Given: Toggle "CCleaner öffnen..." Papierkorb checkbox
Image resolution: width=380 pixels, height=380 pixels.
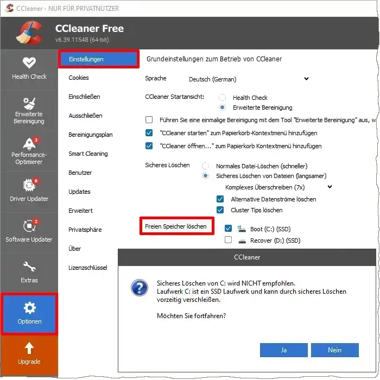Looking at the screenshot, I should point(149,146).
